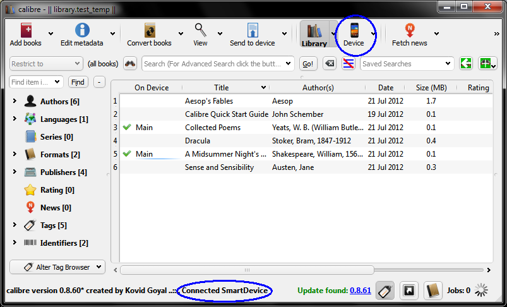Screen dimensions: 507x307
Task: Open Add books dropdown arrow
Action: pyautogui.click(x=51, y=33)
